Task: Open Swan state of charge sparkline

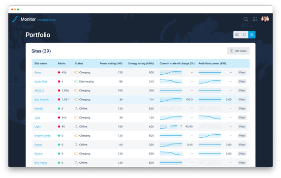Action: (x=171, y=72)
